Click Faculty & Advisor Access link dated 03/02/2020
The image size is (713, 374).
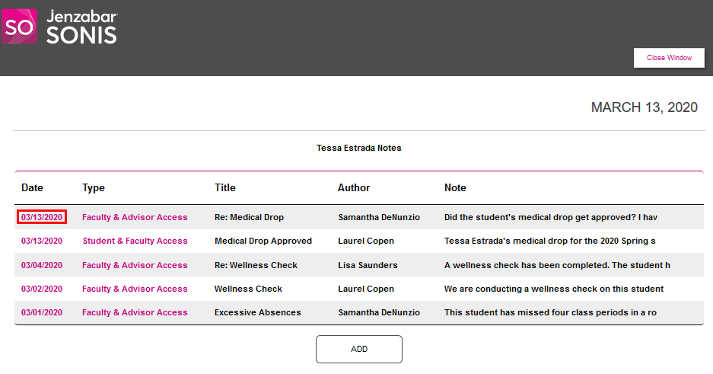[135, 289]
